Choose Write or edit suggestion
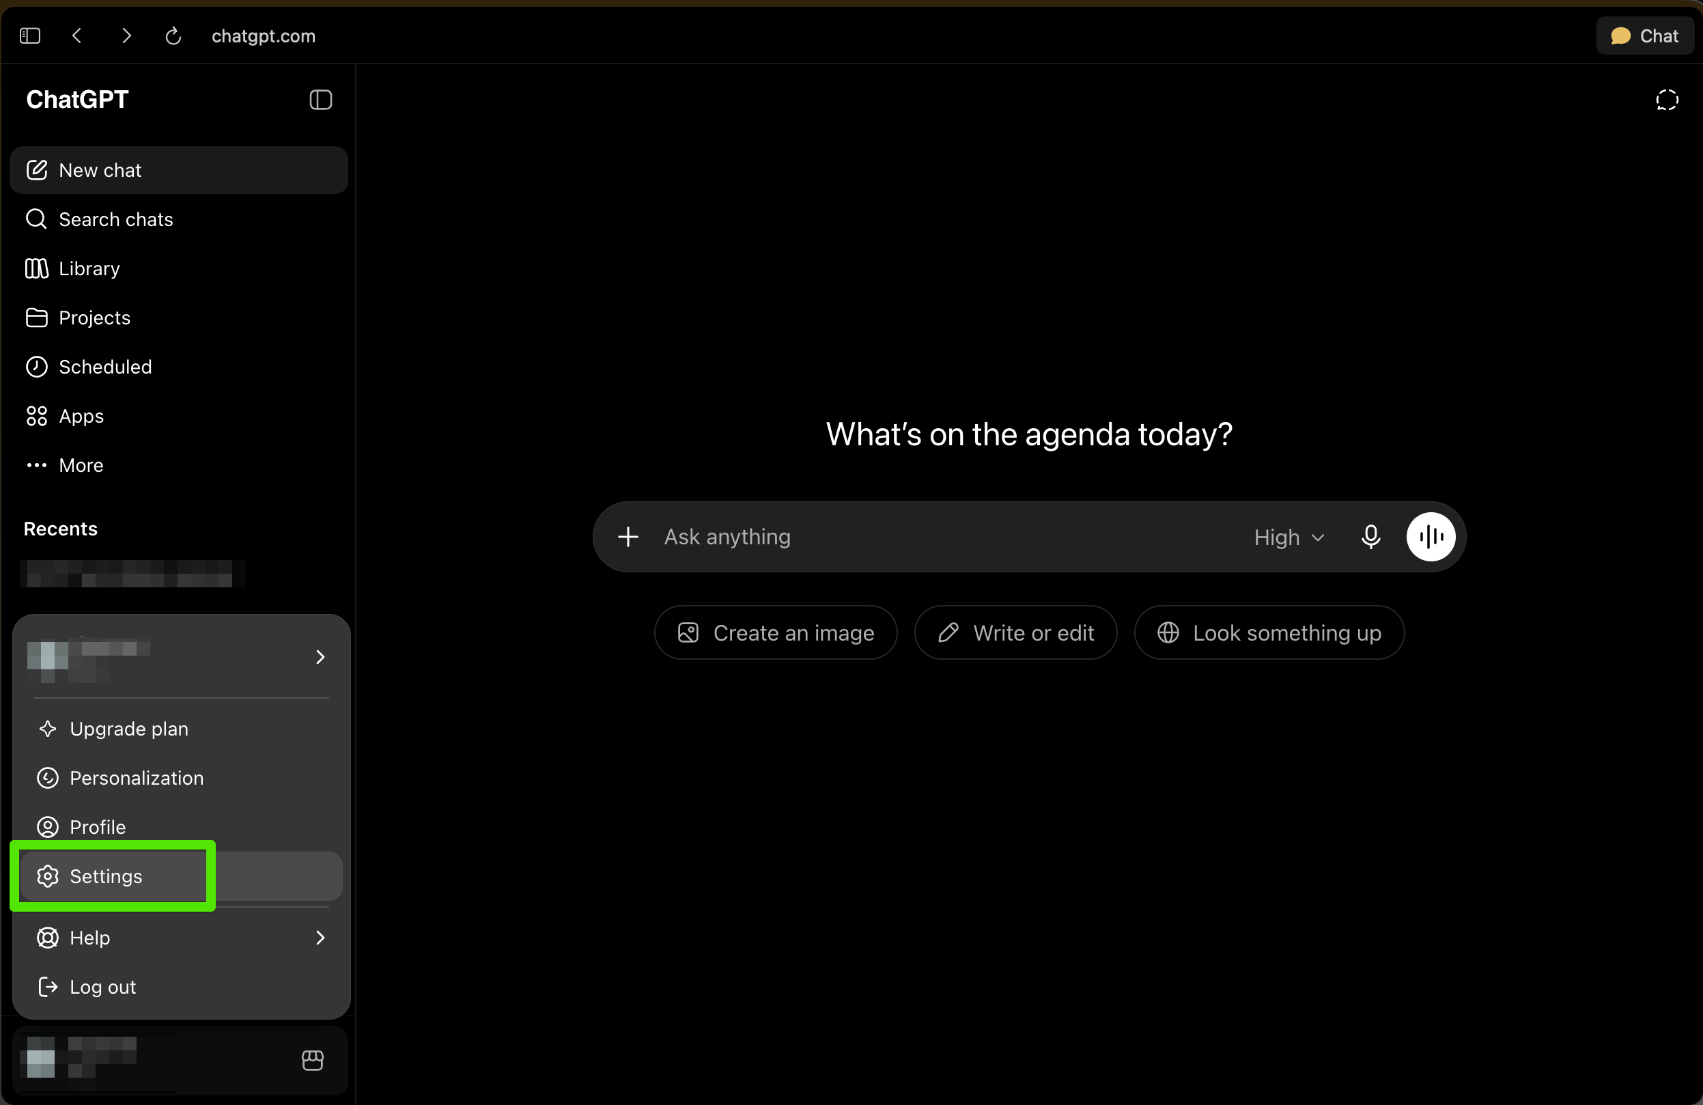1703x1105 pixels. (1015, 632)
